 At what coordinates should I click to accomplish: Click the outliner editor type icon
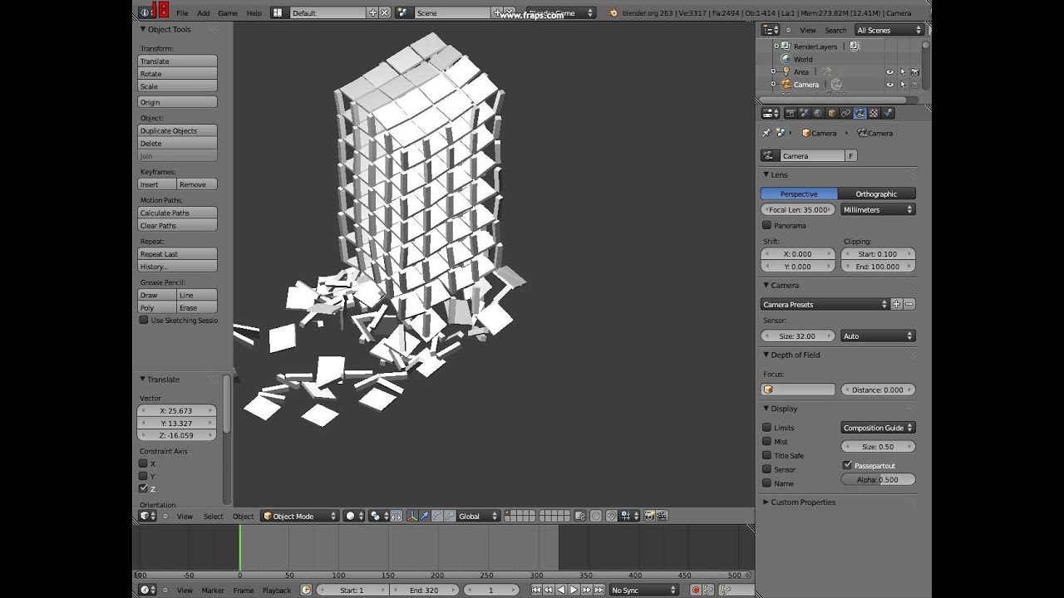coord(771,30)
